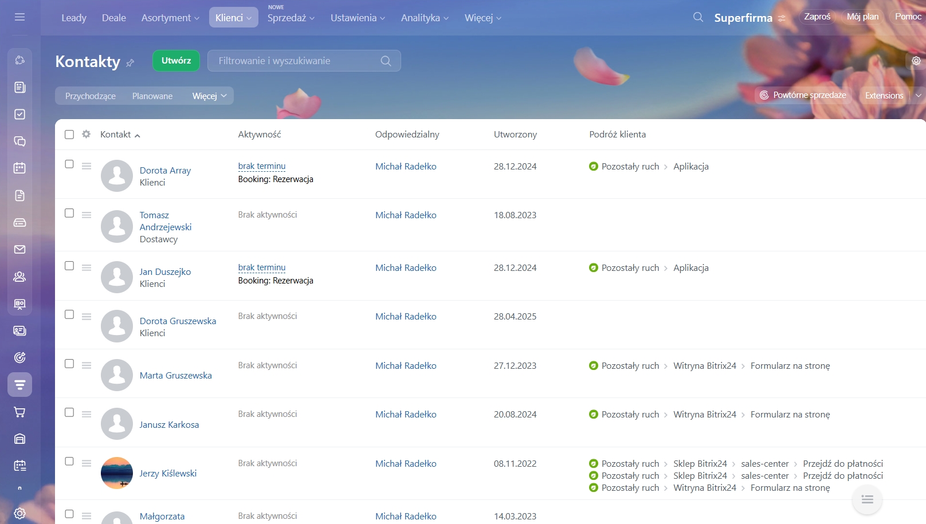Image resolution: width=926 pixels, height=524 pixels.
Task: Open the arrow next to Extensions
Action: pyautogui.click(x=918, y=96)
